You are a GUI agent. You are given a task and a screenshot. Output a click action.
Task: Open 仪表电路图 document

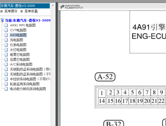18,45
